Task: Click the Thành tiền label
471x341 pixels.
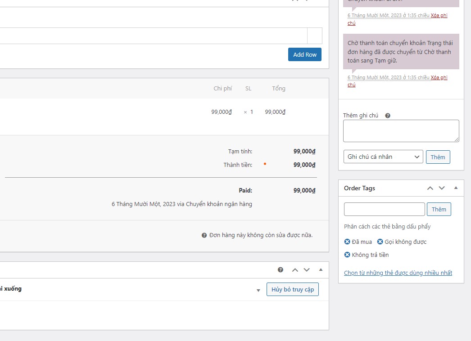Action: 238,165
